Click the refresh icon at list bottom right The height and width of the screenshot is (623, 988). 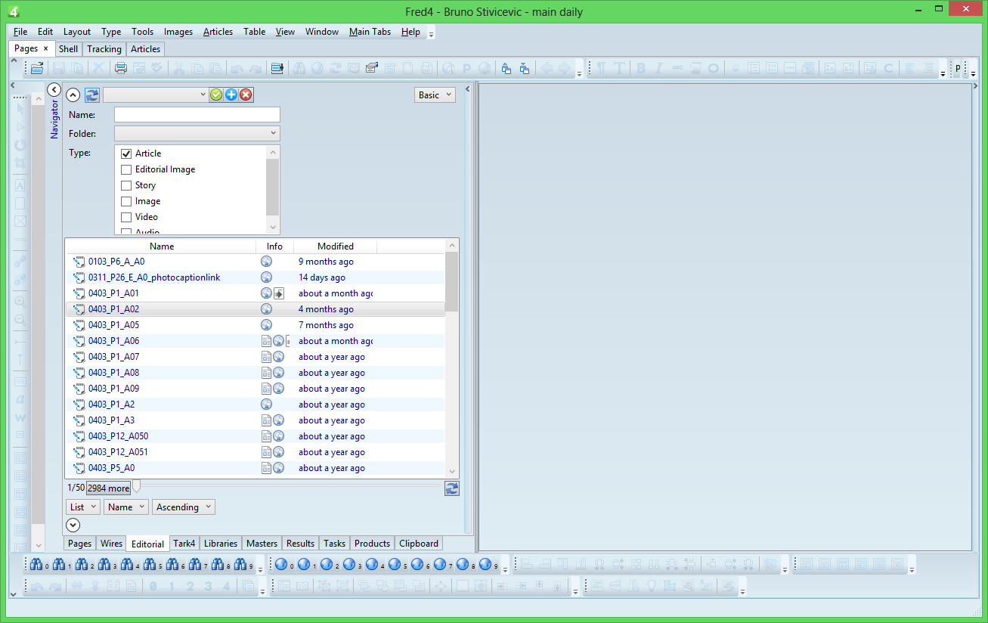[x=451, y=488]
